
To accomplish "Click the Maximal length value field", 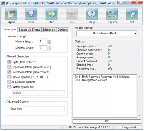I will pyautogui.click(x=43, y=48).
